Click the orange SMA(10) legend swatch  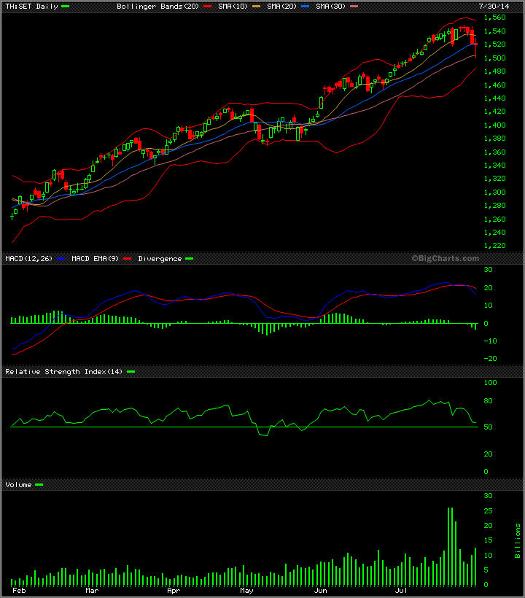pos(256,7)
